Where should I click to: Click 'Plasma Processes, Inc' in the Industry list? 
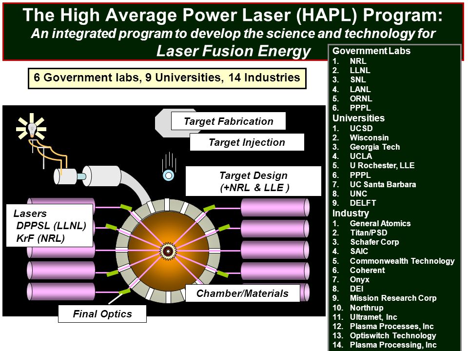tap(391, 326)
